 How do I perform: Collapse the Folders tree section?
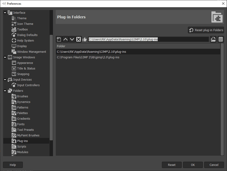(5, 91)
